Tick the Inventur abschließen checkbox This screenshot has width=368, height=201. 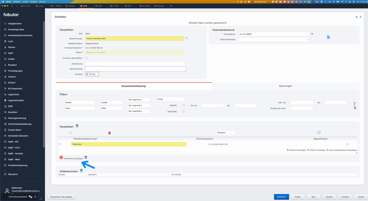pos(87,58)
